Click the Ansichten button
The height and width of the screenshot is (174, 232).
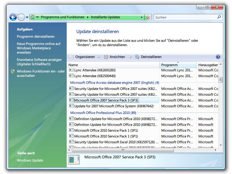(117, 57)
